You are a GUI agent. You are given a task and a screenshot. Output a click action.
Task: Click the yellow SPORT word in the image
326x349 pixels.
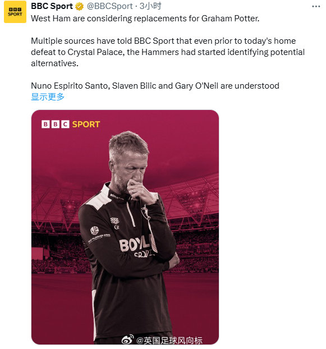click(x=86, y=124)
